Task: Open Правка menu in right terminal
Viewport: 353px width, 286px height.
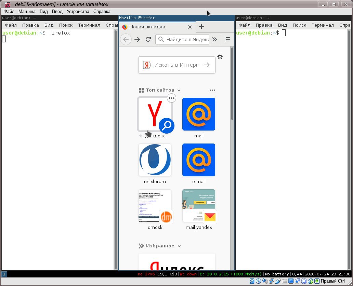Action: 264,25
